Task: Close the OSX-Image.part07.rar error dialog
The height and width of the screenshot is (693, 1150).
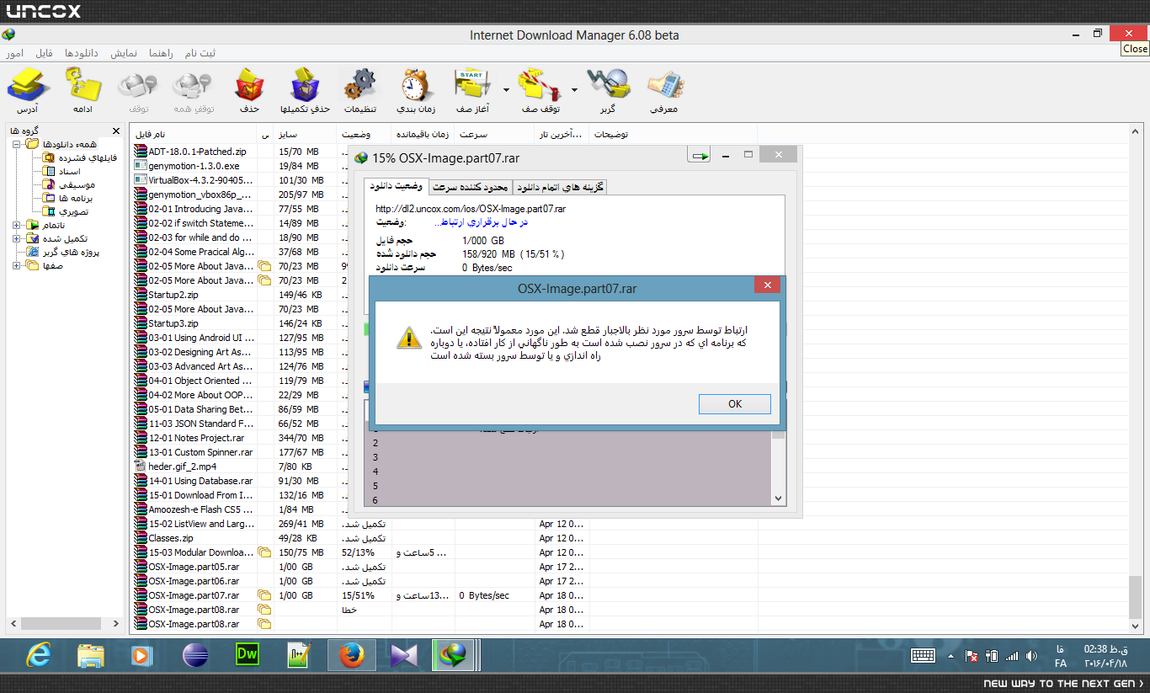Action: [767, 286]
